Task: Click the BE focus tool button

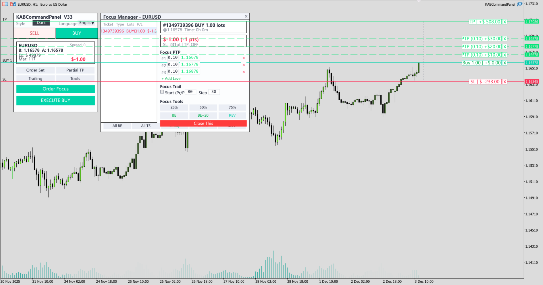Action: pyautogui.click(x=174, y=116)
